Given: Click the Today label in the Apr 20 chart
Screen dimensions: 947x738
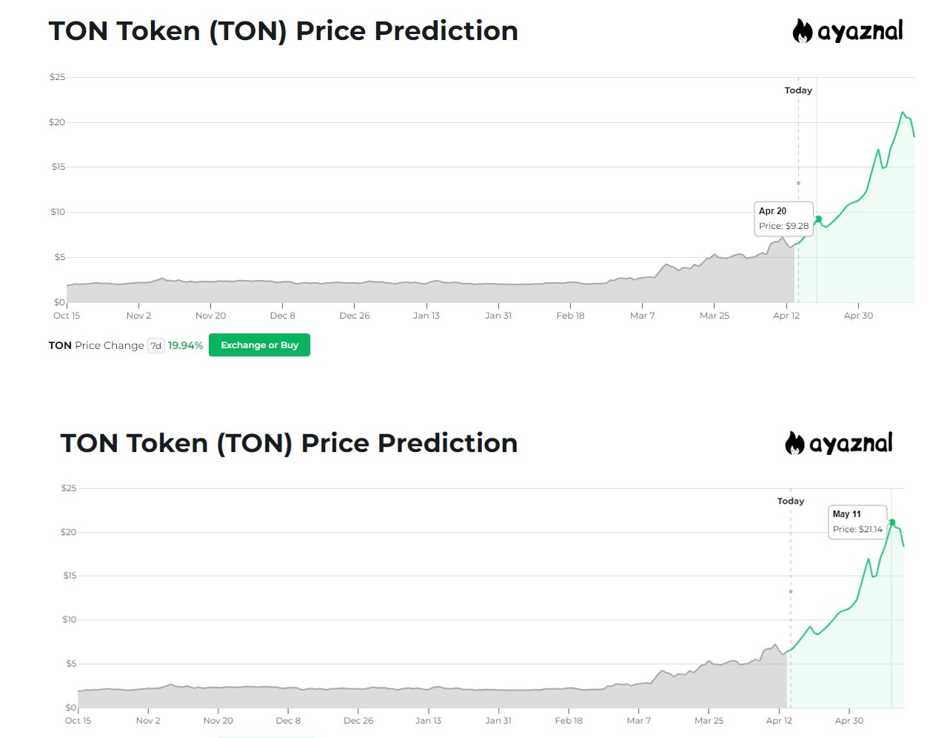Looking at the screenshot, I should 798,90.
